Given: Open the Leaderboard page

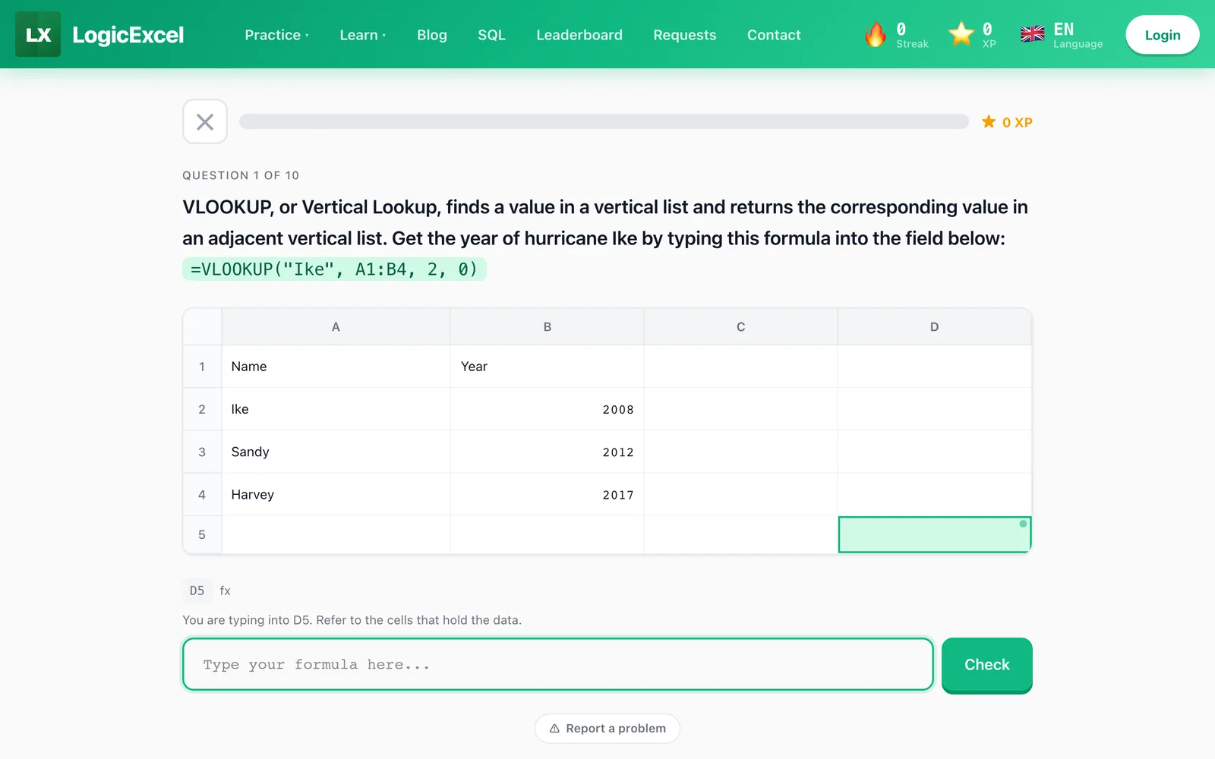Looking at the screenshot, I should click(x=579, y=35).
